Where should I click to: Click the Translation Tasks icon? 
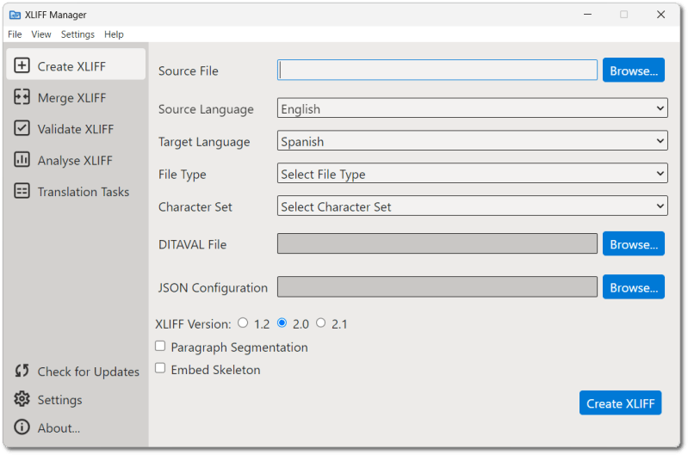[x=22, y=192]
